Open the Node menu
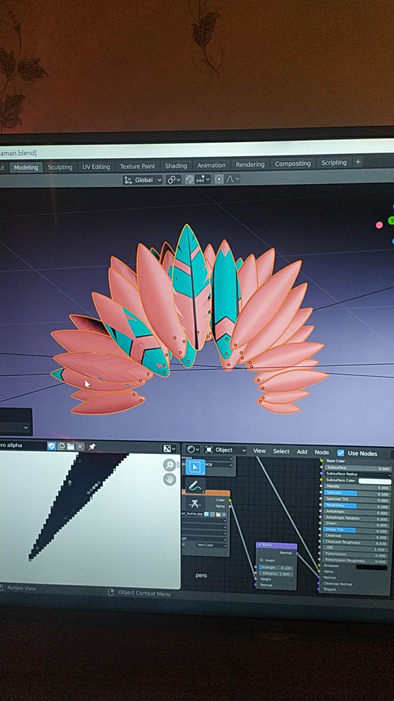This screenshot has width=394, height=701. coord(322,452)
